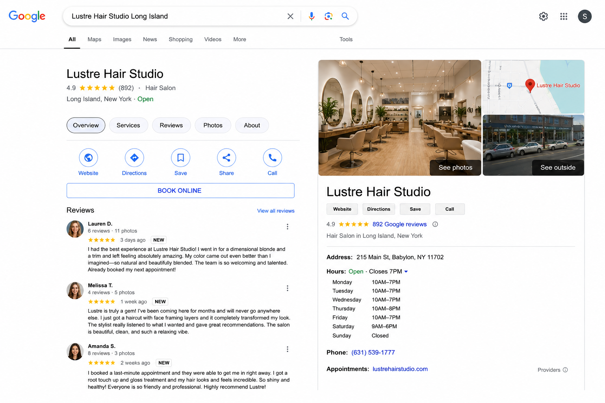The image size is (605, 403).
Task: Click the See outside overlay button
Action: [558, 168]
